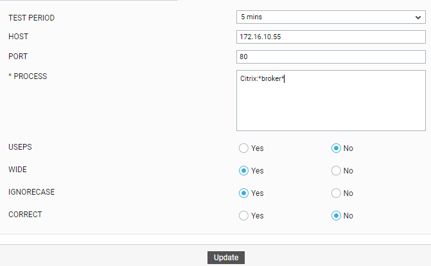Click inside the PROCESS text area
The image size is (431, 266).
[x=331, y=100]
